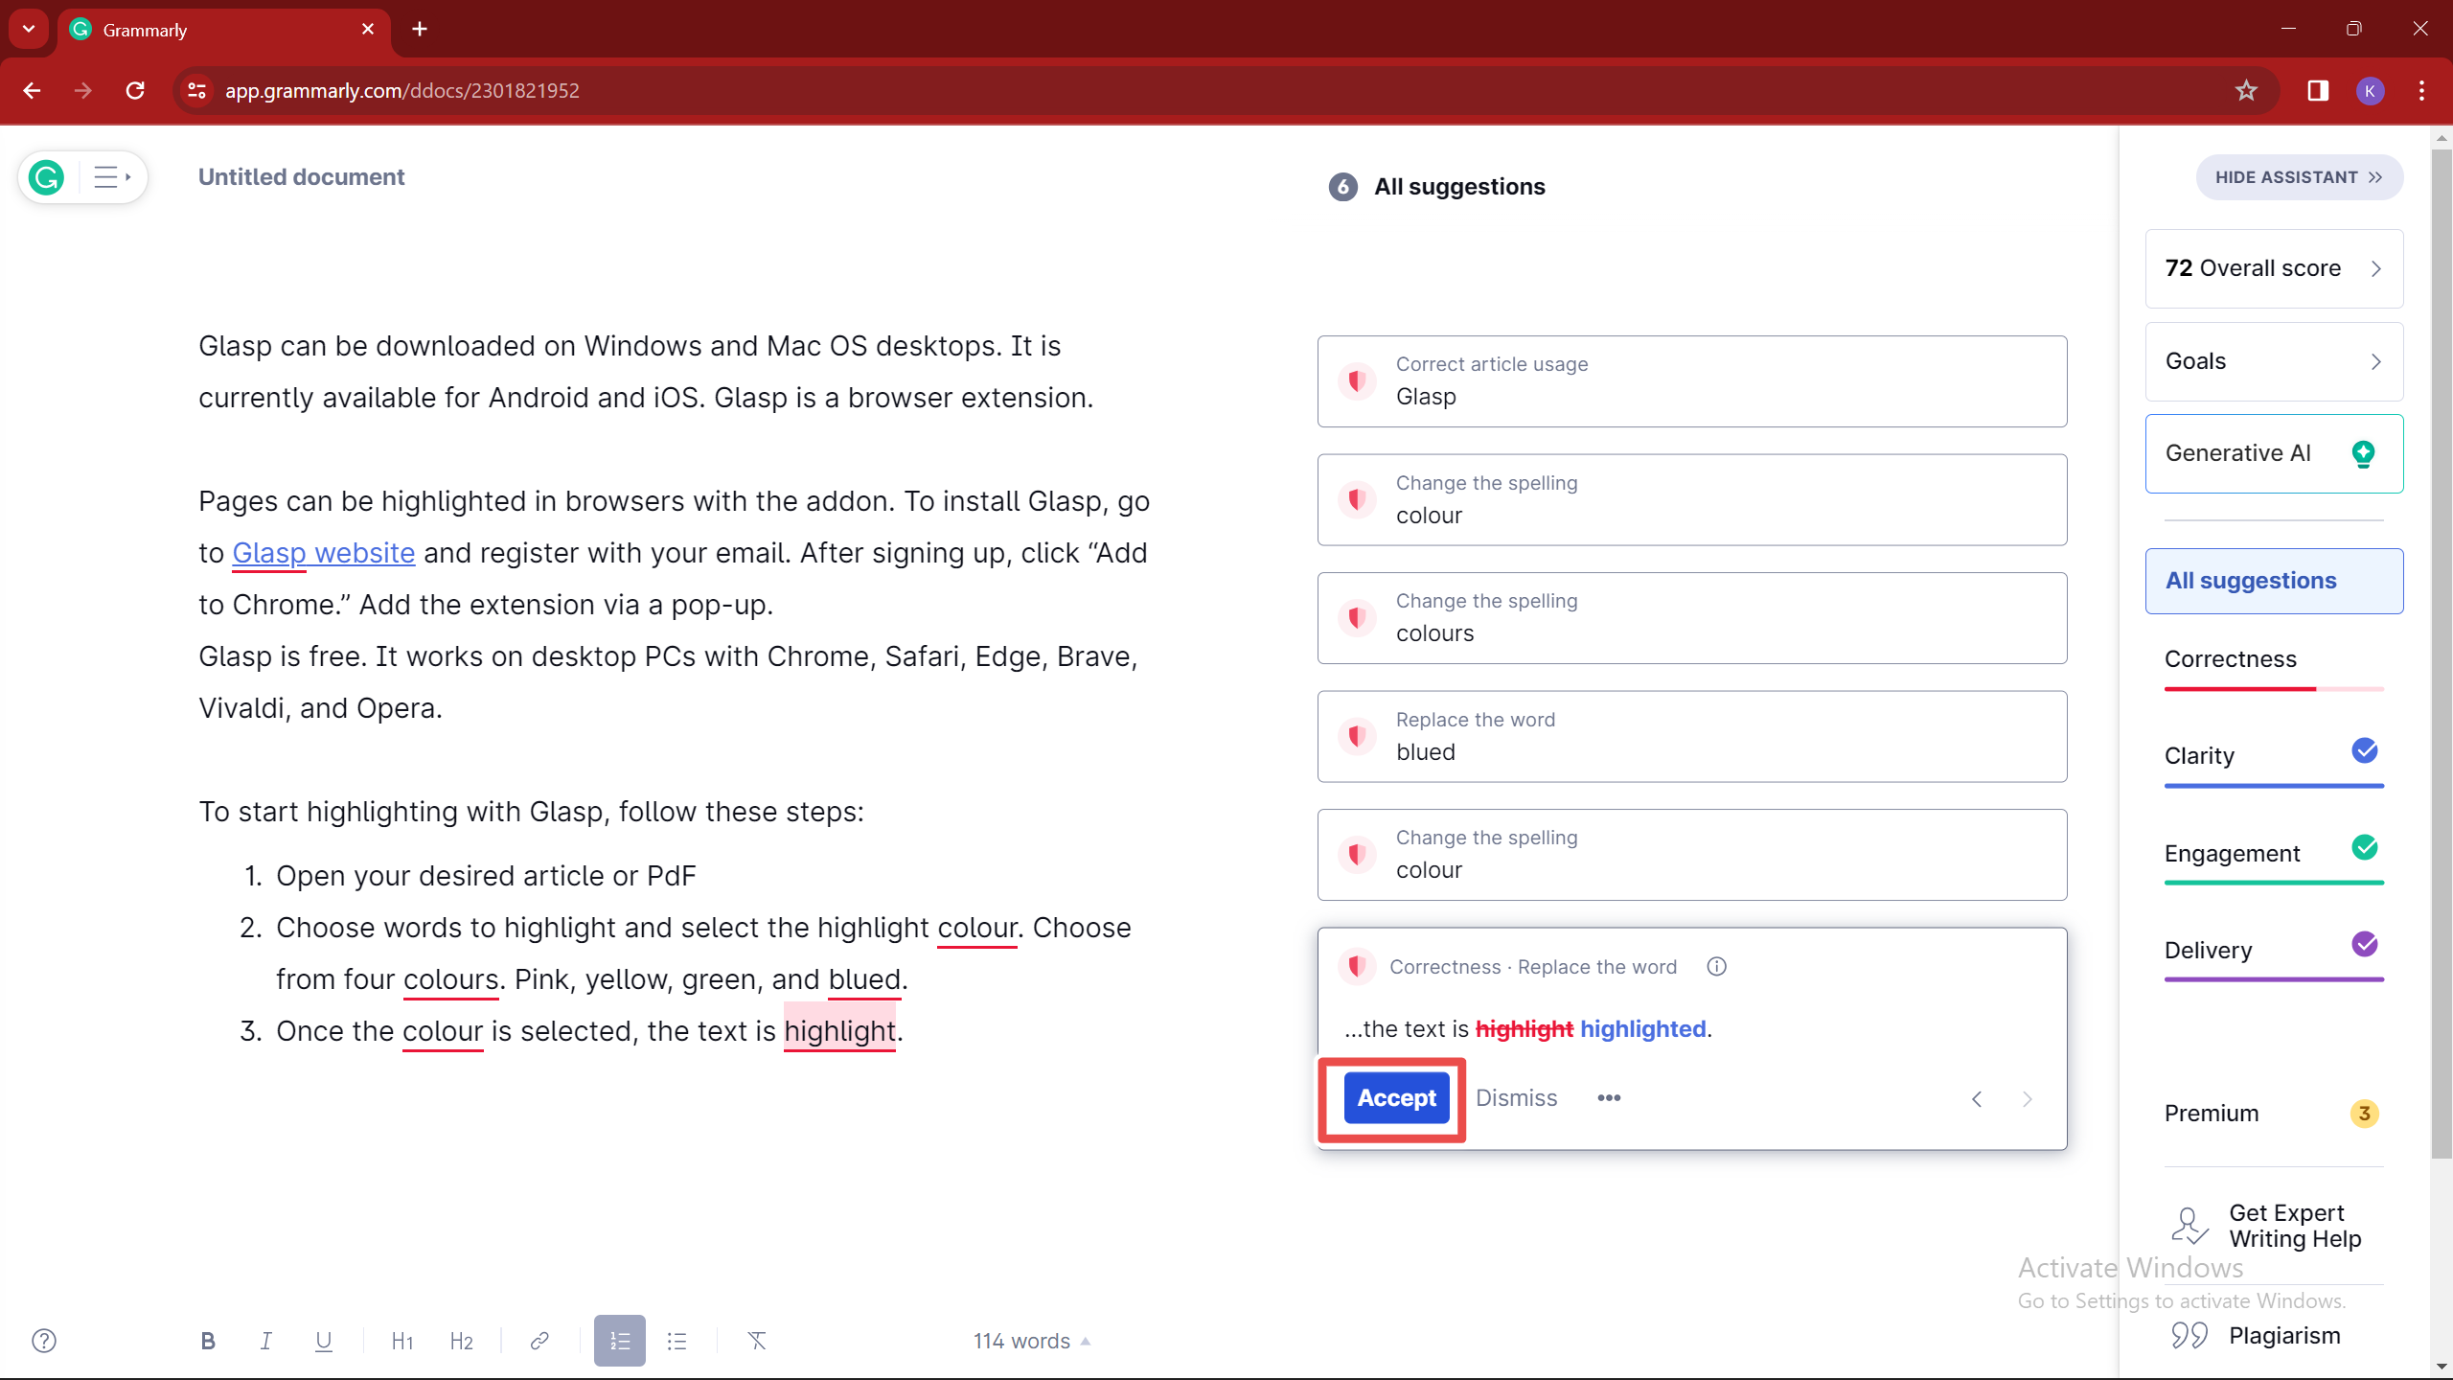This screenshot has width=2453, height=1380.
Task: Open the Goals panel
Action: [x=2274, y=361]
